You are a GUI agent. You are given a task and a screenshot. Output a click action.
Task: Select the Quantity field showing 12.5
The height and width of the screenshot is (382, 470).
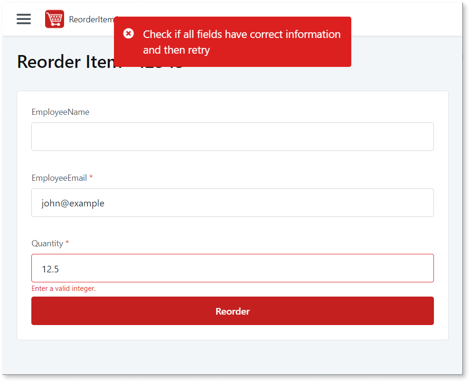[x=232, y=268]
